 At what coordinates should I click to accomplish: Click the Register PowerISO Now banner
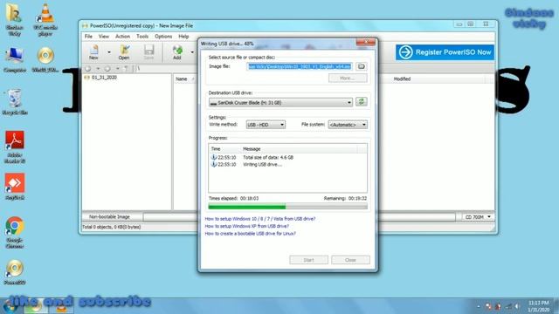(445, 52)
